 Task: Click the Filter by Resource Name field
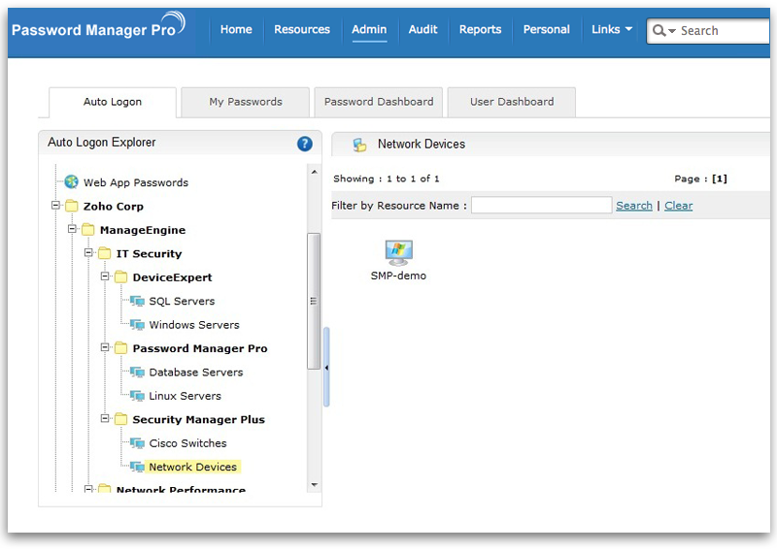click(542, 205)
